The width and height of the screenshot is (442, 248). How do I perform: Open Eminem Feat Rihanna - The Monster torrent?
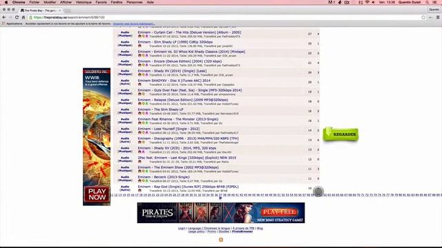point(178,119)
